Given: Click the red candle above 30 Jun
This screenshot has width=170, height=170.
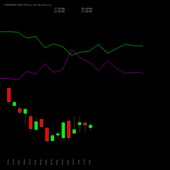Looking at the screenshot, I should 31,123.
